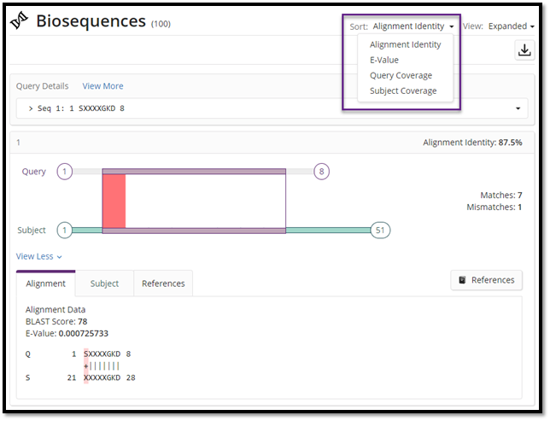550x421 pixels.
Task: Expand the Seq 1 chevron
Action: 31,108
